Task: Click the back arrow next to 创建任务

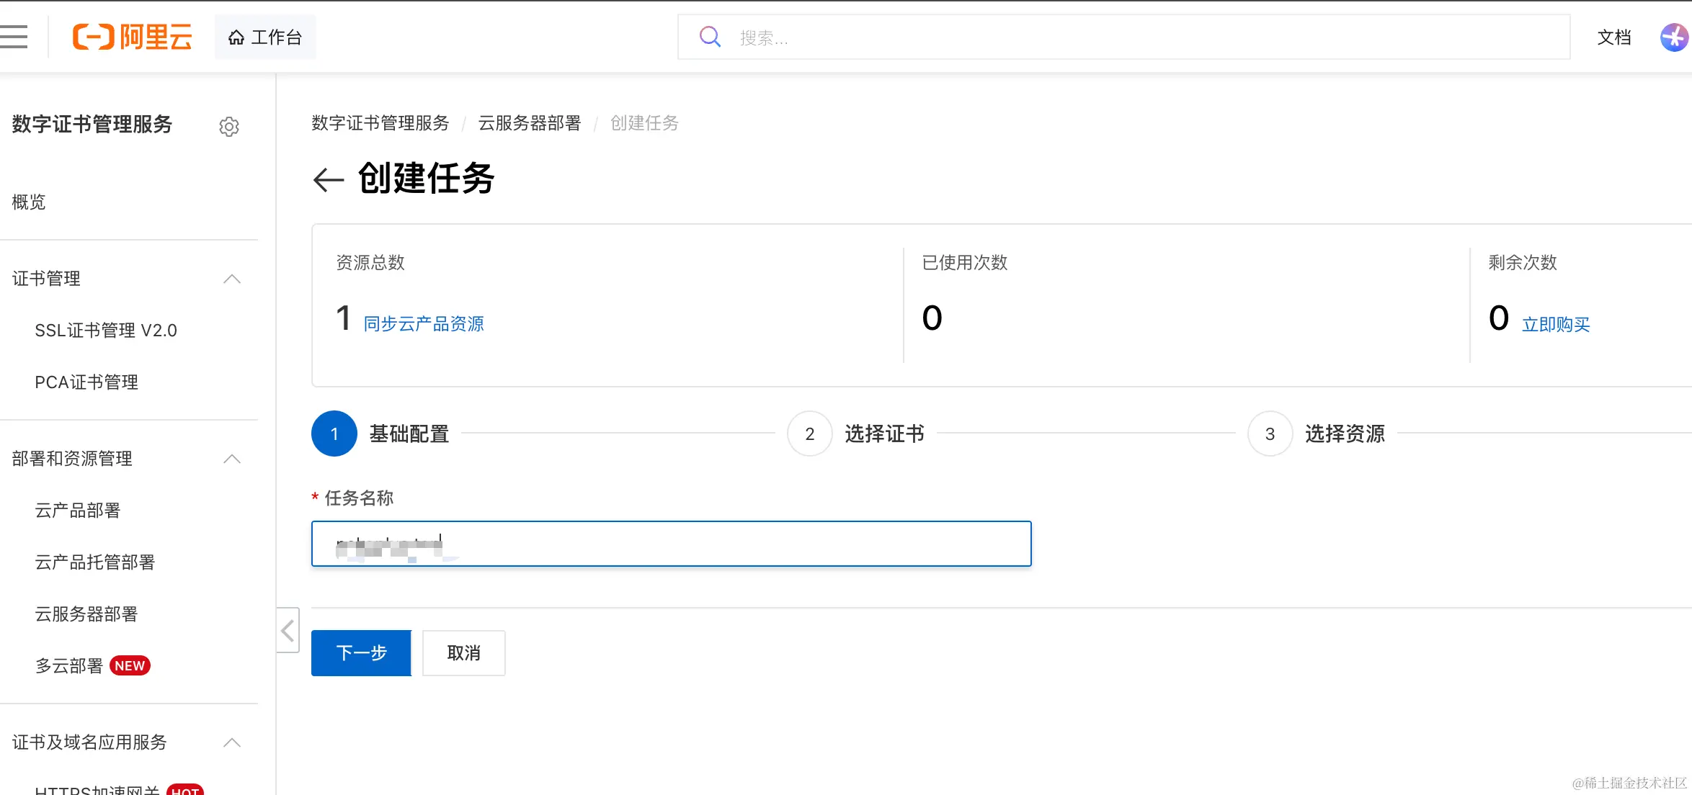Action: pos(329,179)
